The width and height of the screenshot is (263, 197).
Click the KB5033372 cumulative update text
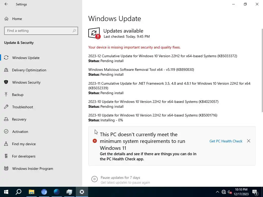pyautogui.click(x=163, y=56)
